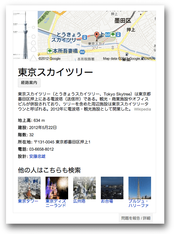Viewport: 174px width, 234px height.
Task: Open the 安藤忠雄 designer link
Action: (37, 156)
